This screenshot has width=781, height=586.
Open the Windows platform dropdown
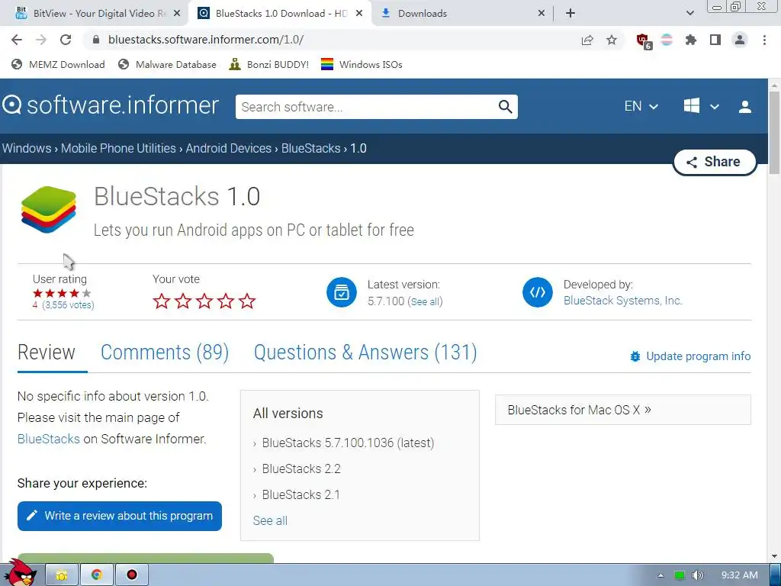pyautogui.click(x=702, y=106)
